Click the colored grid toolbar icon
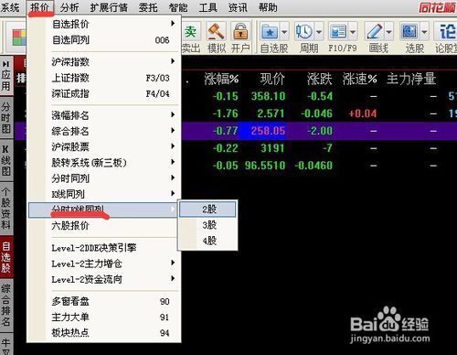 pos(19,38)
